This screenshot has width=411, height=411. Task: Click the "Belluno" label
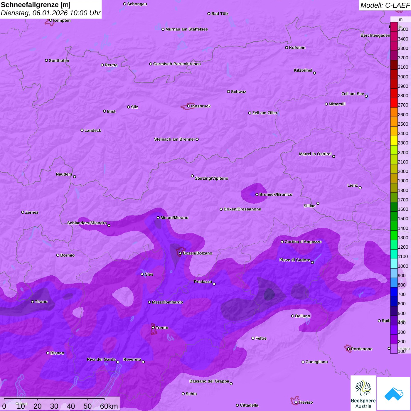coord(303,316)
